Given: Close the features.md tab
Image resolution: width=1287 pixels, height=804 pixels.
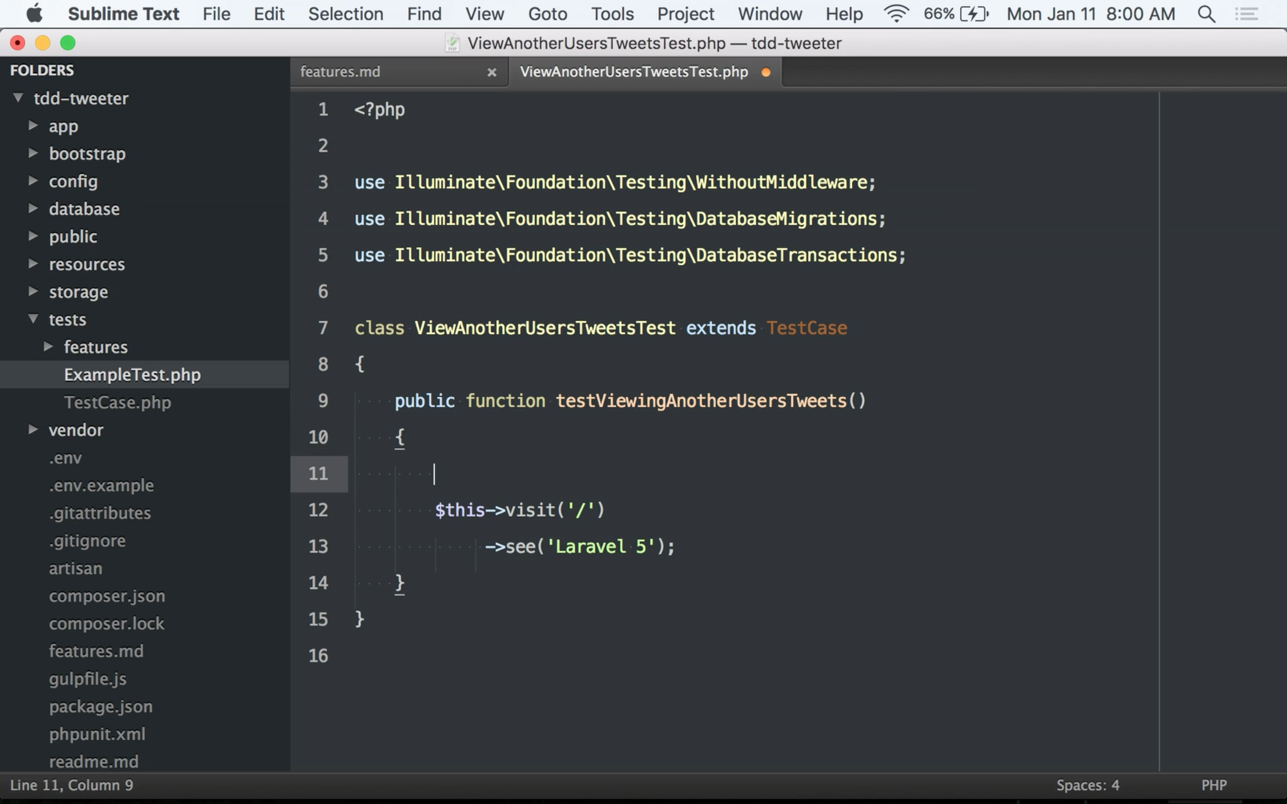Looking at the screenshot, I should pos(492,72).
